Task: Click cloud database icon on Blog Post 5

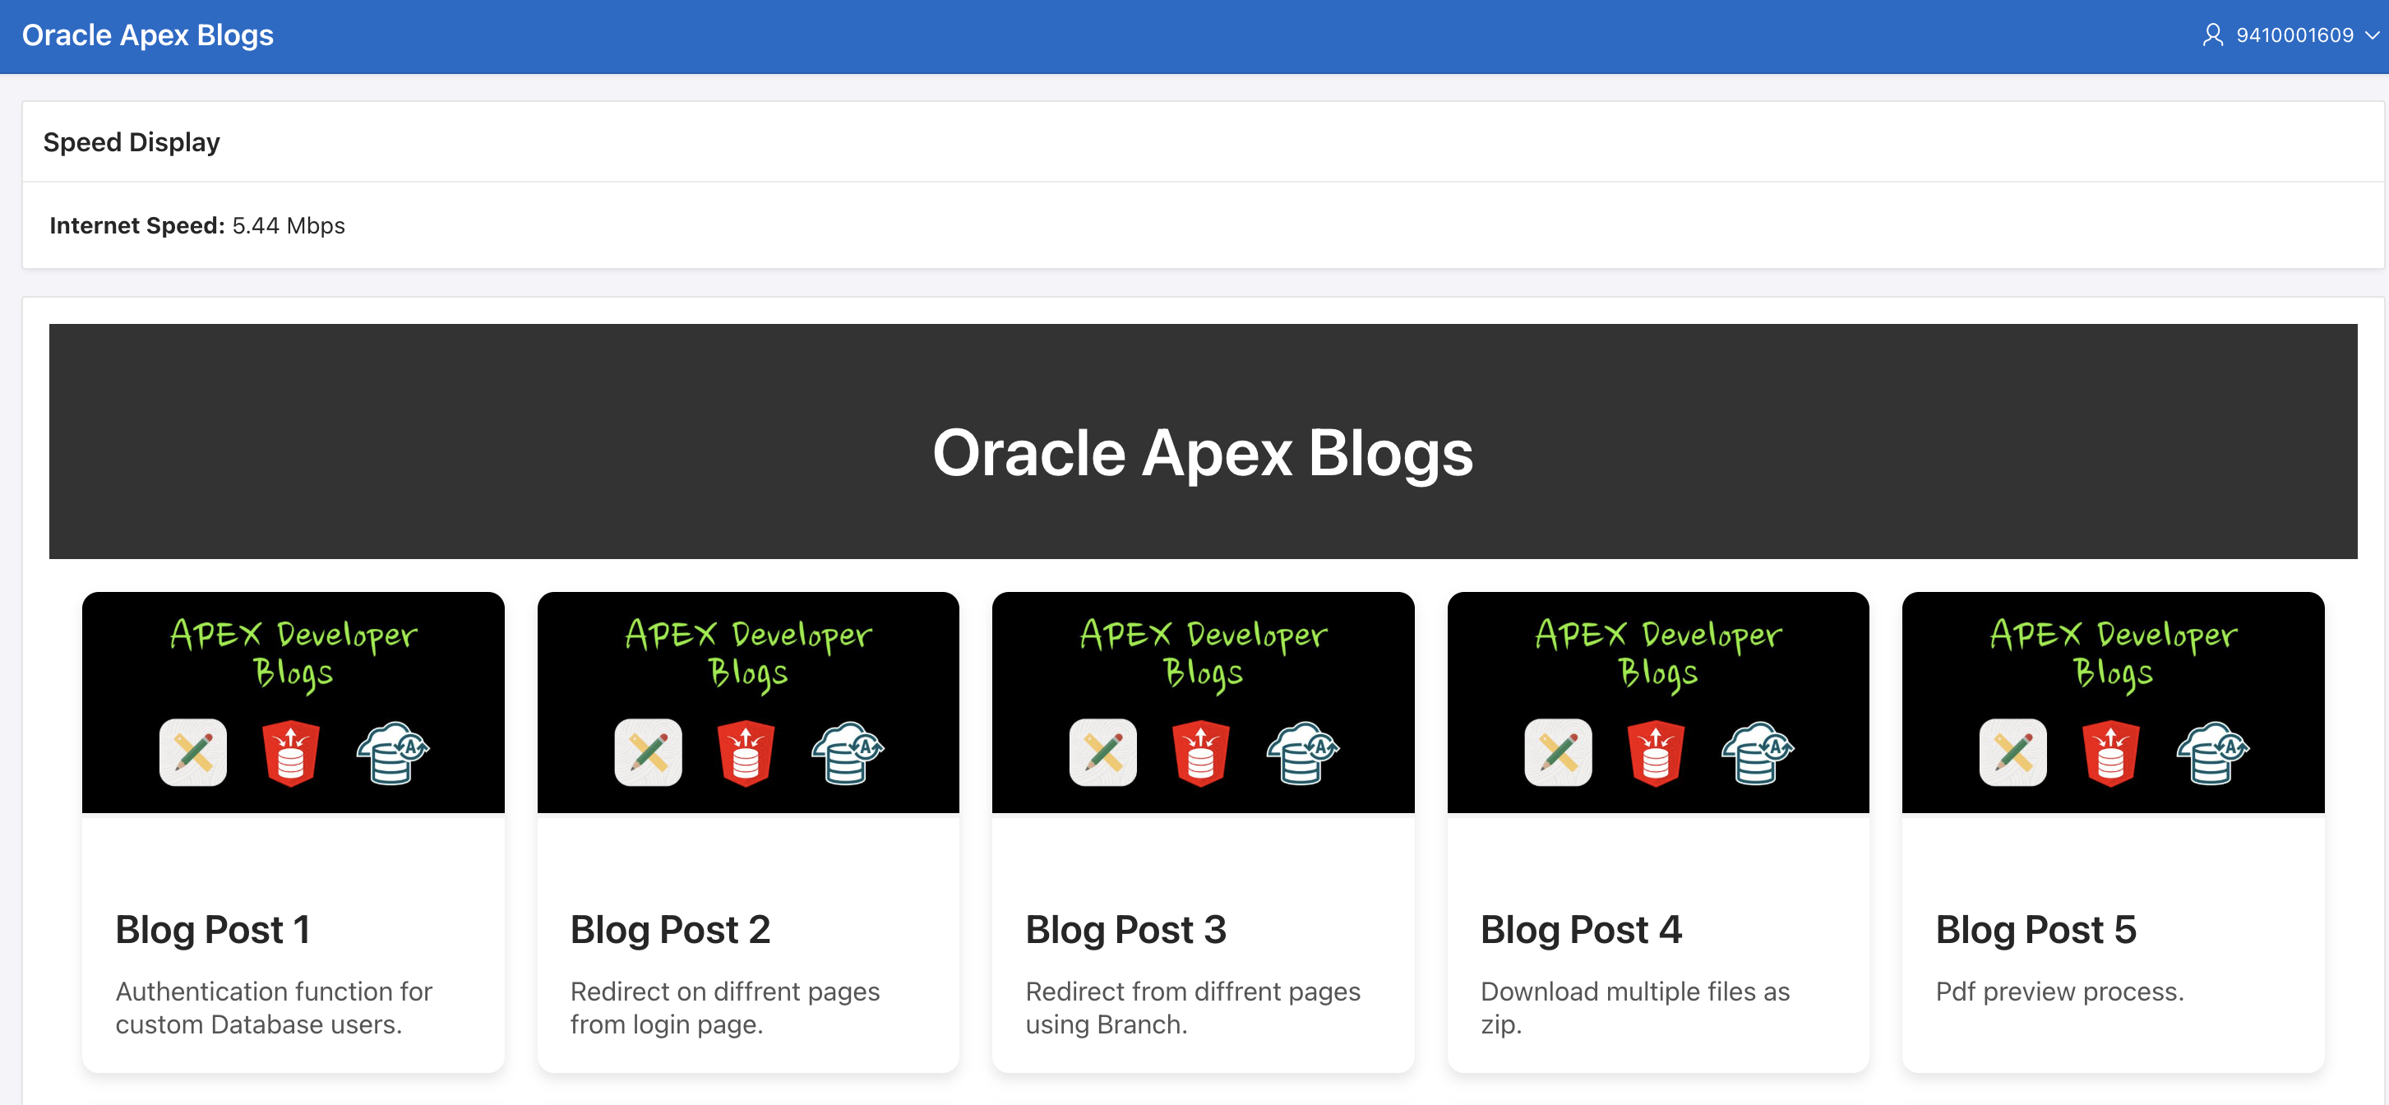Action: (x=2212, y=752)
